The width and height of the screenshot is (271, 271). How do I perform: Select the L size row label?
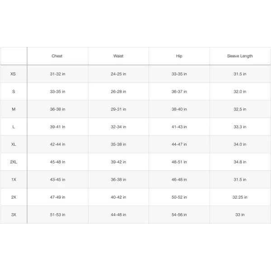[14, 126]
